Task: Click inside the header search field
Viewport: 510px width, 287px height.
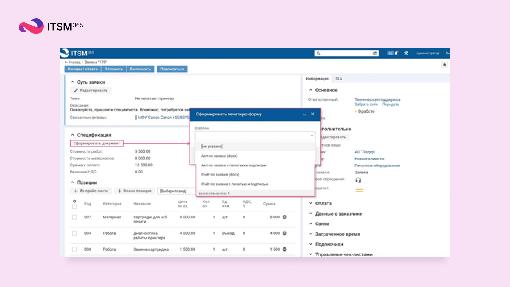Action: [346, 53]
